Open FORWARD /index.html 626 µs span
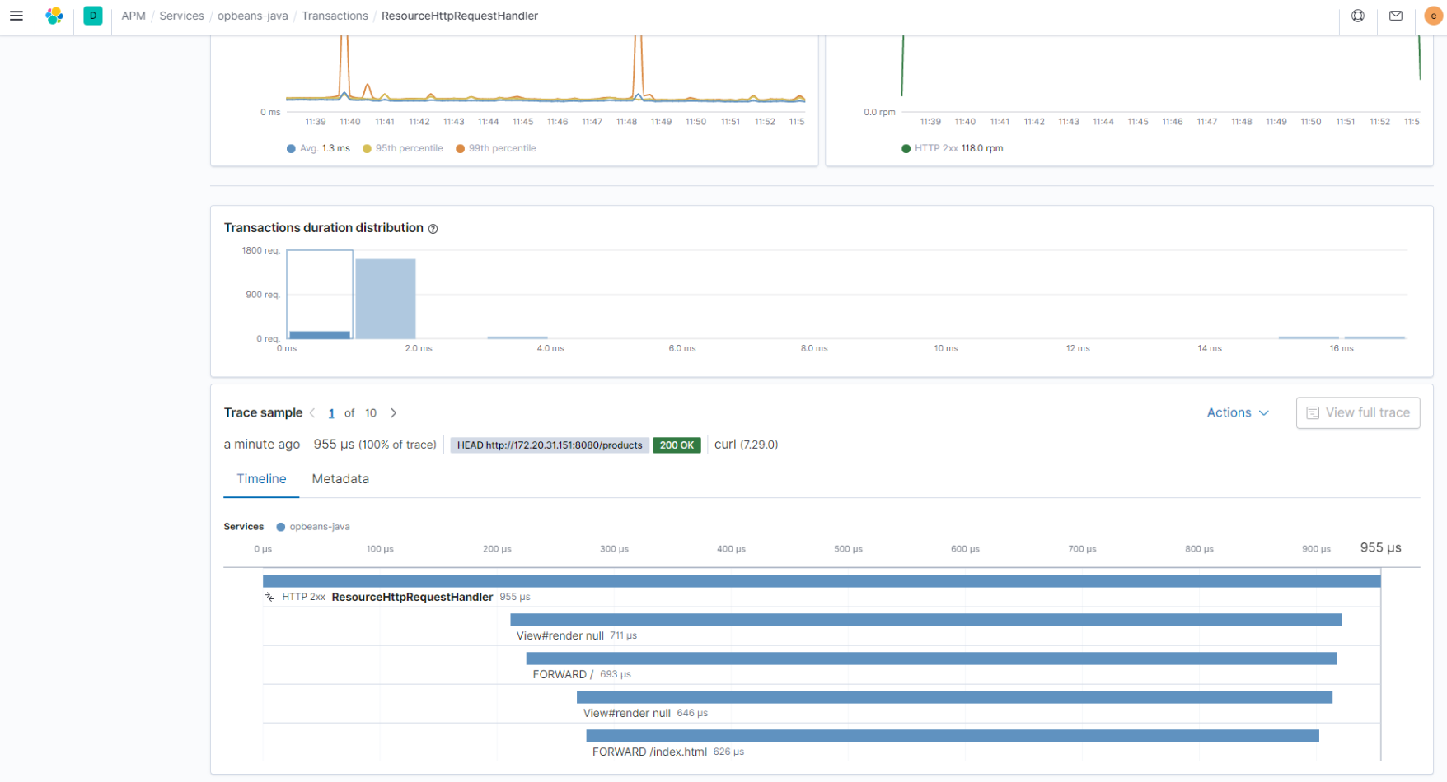 pos(953,736)
